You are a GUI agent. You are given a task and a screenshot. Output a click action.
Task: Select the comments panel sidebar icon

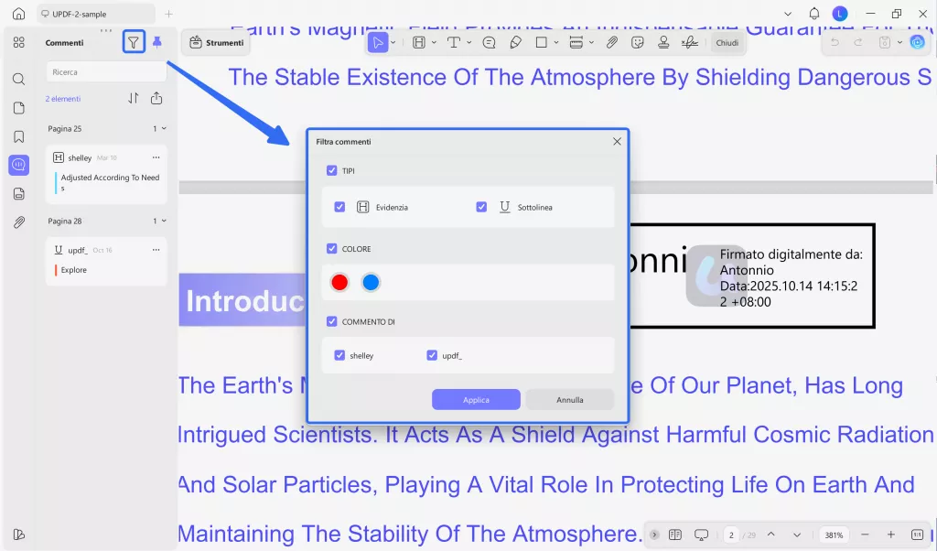coord(18,165)
